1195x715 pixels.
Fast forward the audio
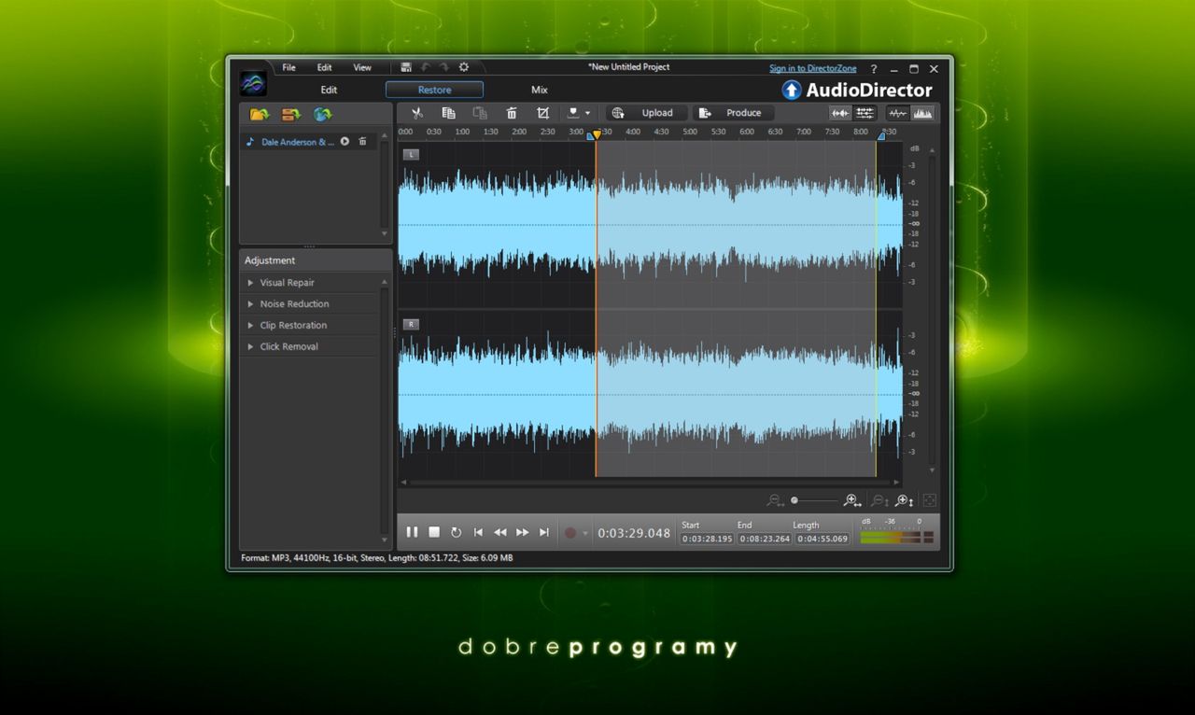pos(523,532)
